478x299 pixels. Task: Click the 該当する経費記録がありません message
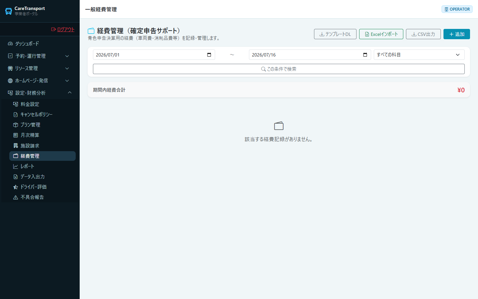click(x=279, y=139)
